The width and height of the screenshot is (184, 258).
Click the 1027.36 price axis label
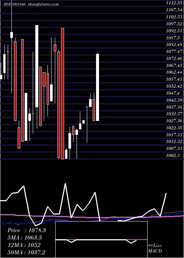[174, 121]
